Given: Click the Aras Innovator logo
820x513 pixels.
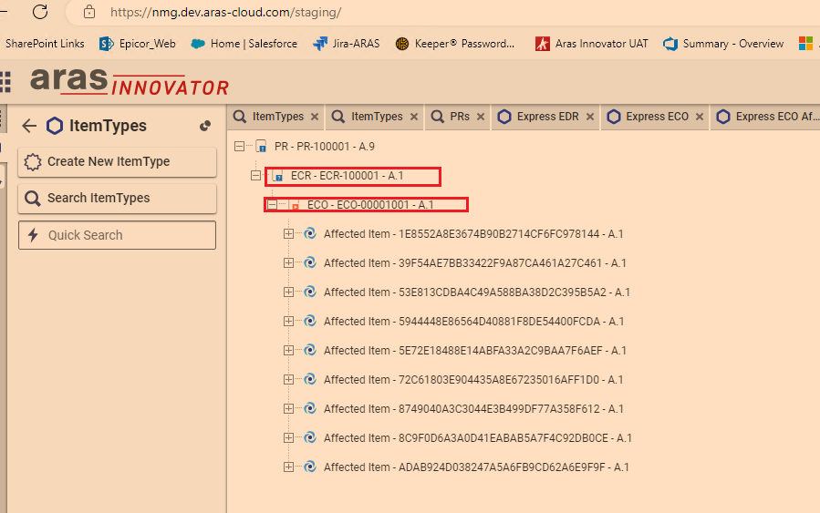Looking at the screenshot, I should (129, 82).
